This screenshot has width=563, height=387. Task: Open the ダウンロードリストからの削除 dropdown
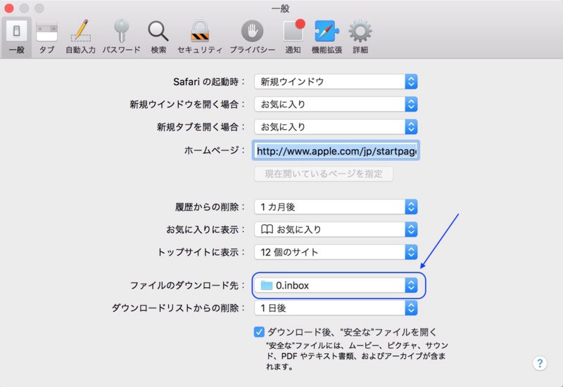tap(336, 308)
